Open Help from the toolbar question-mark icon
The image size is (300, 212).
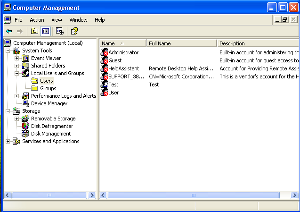click(74, 31)
